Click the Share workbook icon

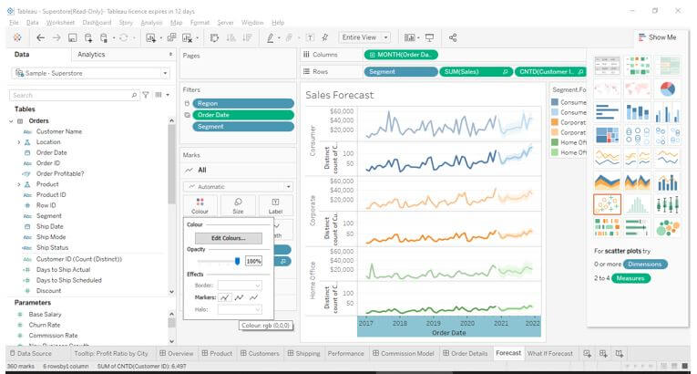(x=453, y=37)
